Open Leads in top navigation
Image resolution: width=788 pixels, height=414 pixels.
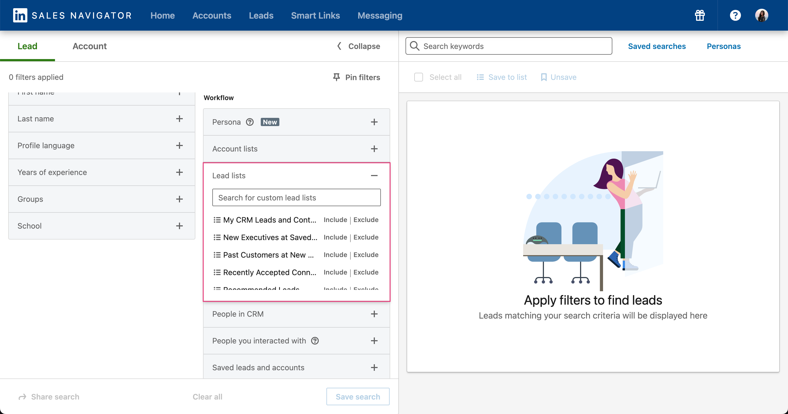click(x=261, y=15)
